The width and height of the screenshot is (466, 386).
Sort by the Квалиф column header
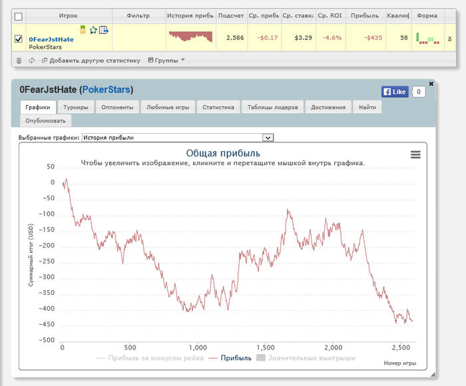[398, 16]
